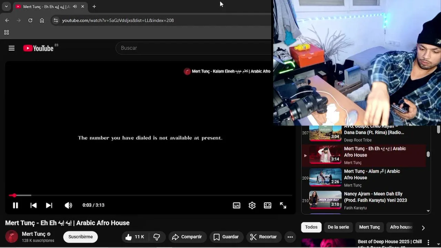Switch to theater mode
The width and height of the screenshot is (441, 248).
(x=268, y=205)
